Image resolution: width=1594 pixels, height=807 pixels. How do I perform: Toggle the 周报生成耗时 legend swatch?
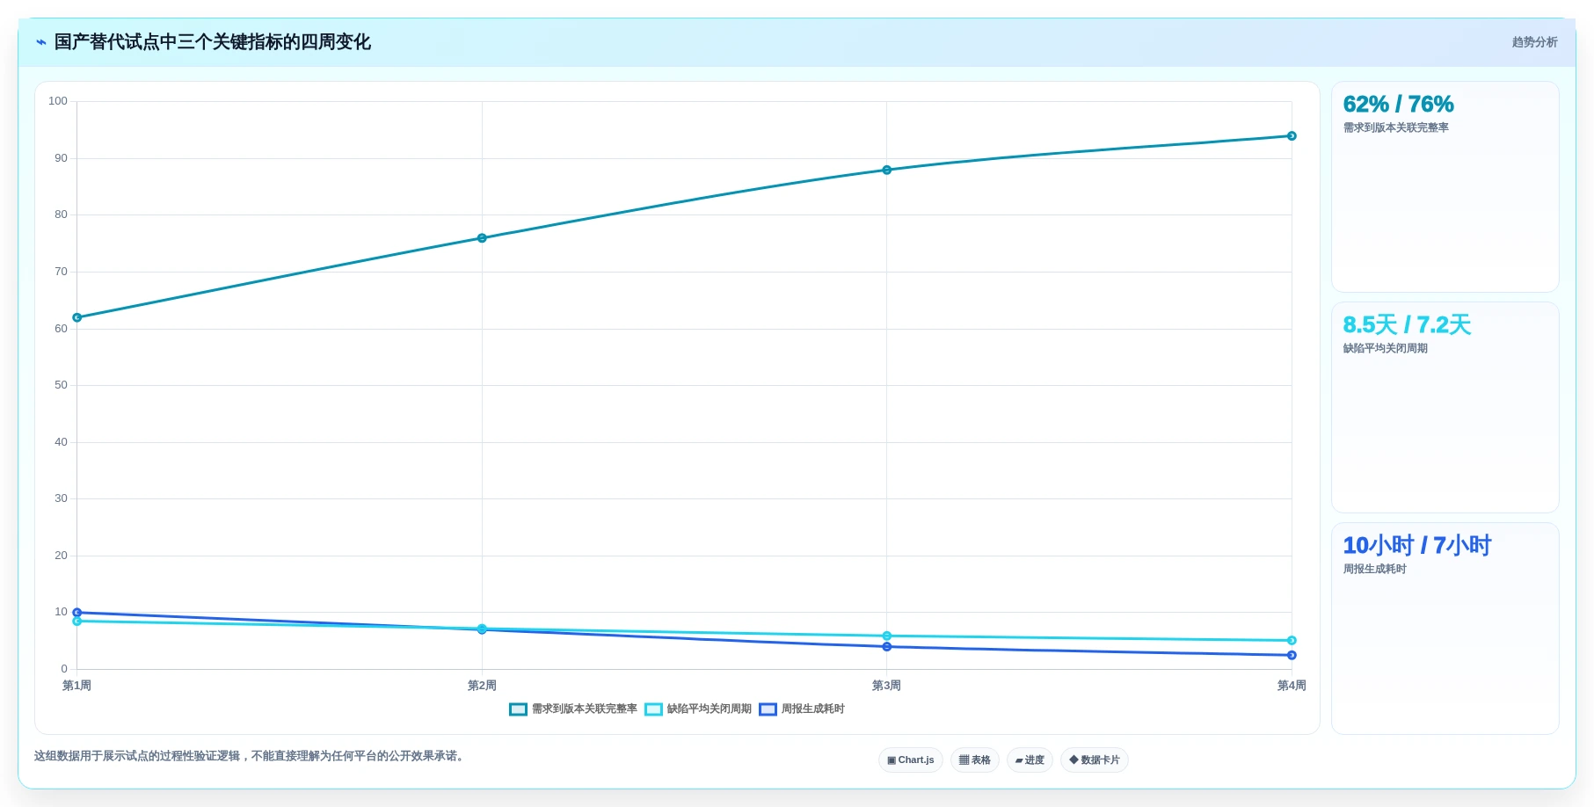tap(768, 709)
